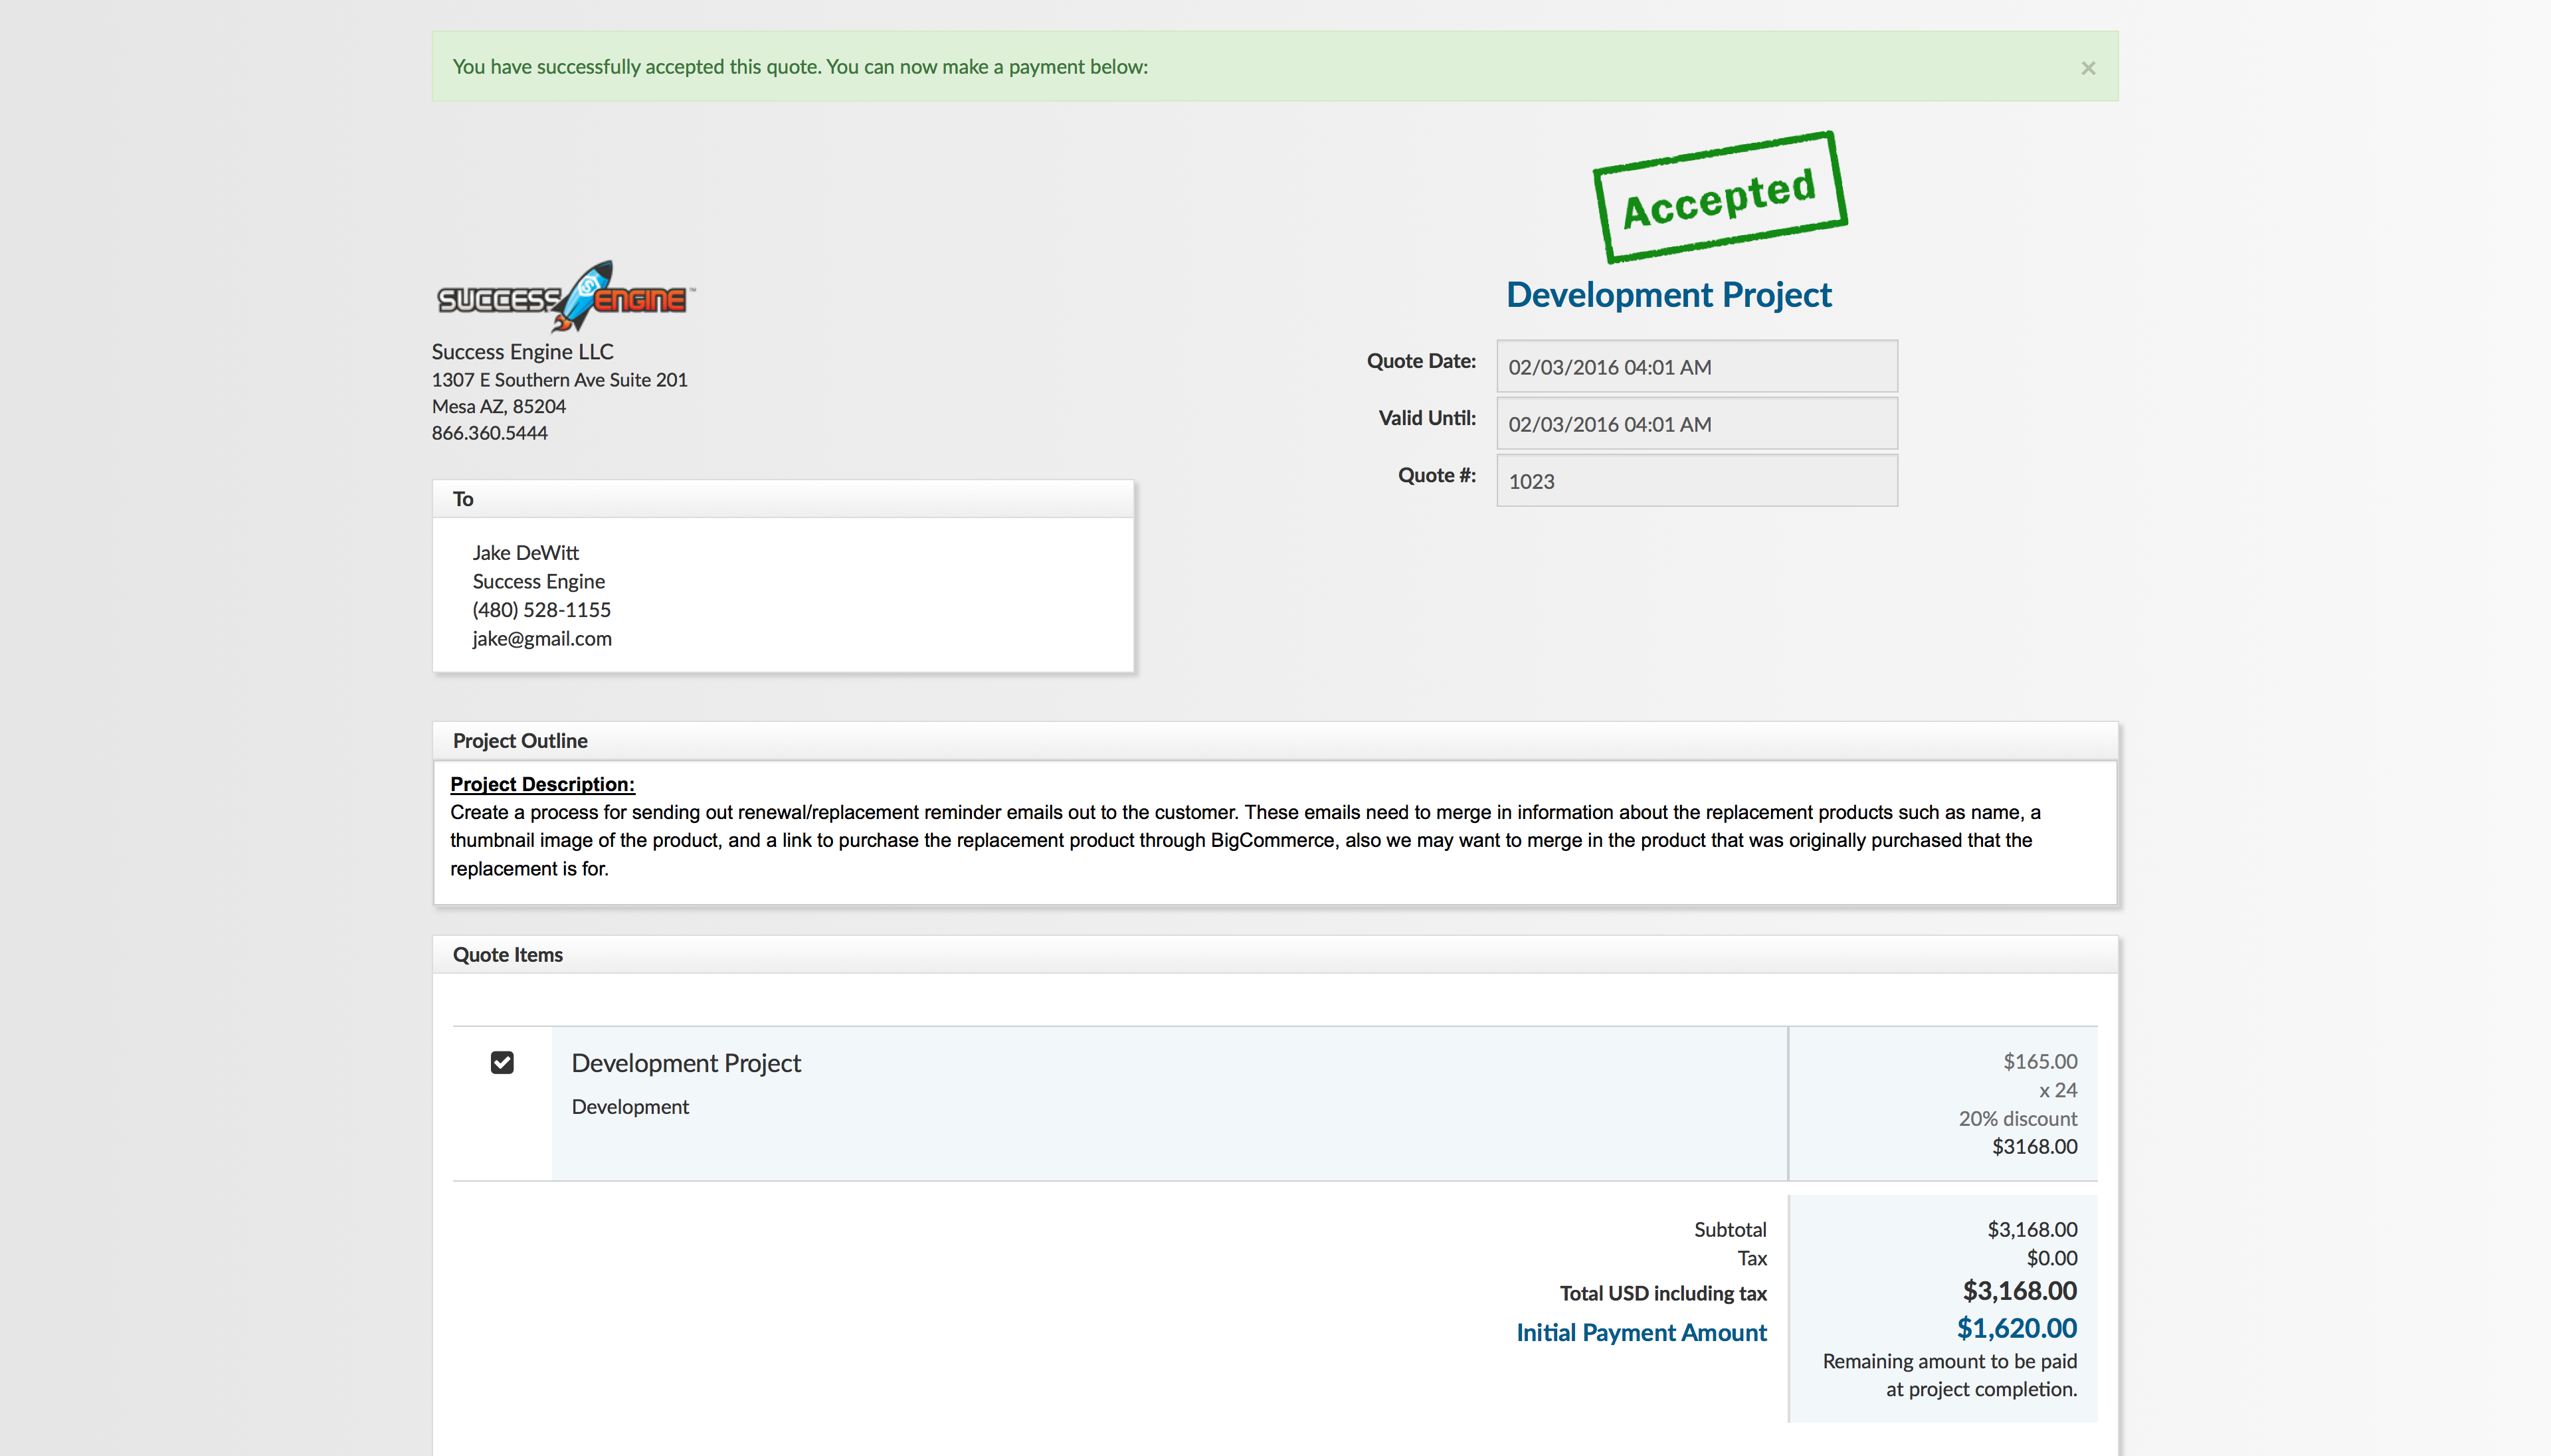This screenshot has height=1456, width=2551.
Task: Click the jake@gmail.com email address
Action: (x=542, y=639)
